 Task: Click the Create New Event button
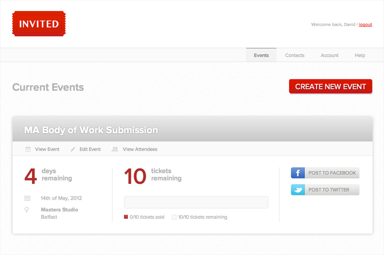[331, 86]
